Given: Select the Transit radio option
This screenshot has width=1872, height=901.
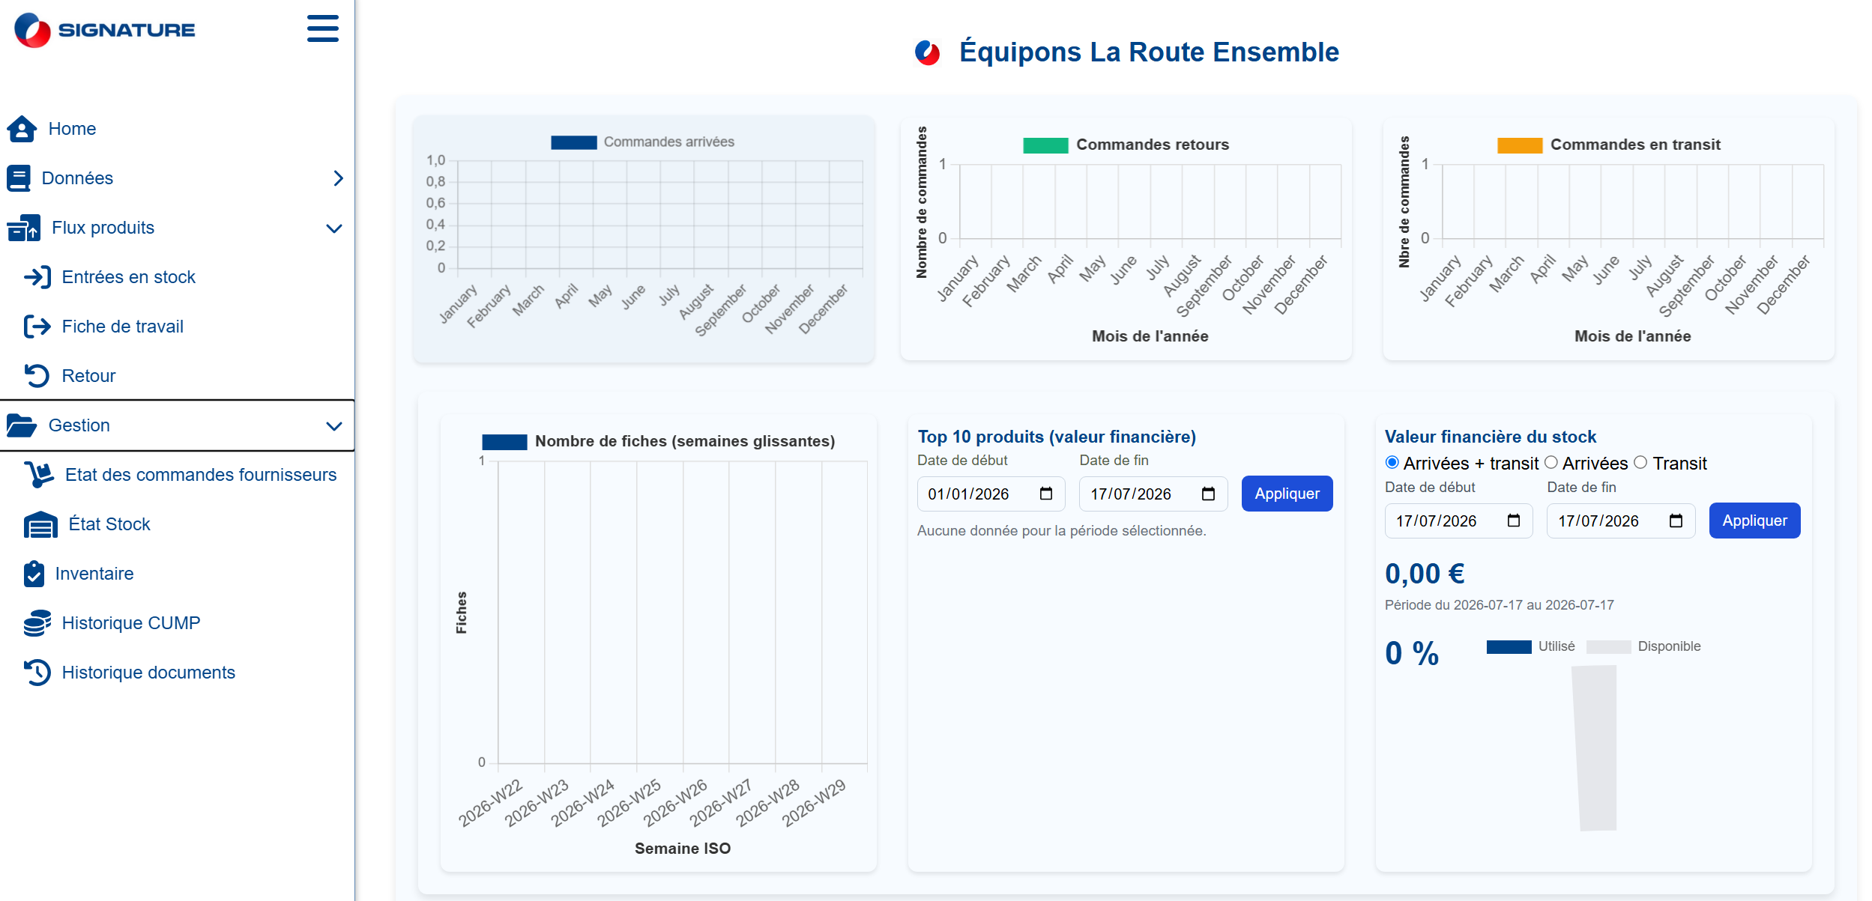Looking at the screenshot, I should 1640,463.
